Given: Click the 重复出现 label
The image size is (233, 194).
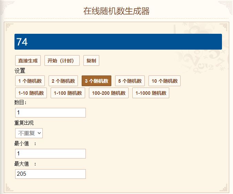Looking at the screenshot, I should coord(24,123).
